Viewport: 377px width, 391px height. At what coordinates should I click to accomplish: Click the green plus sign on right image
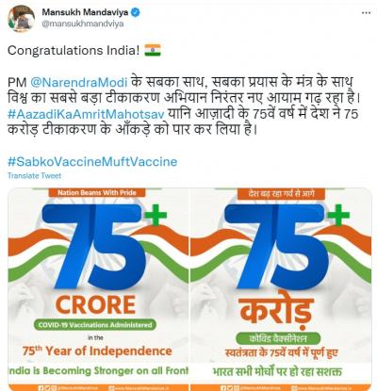(339, 215)
